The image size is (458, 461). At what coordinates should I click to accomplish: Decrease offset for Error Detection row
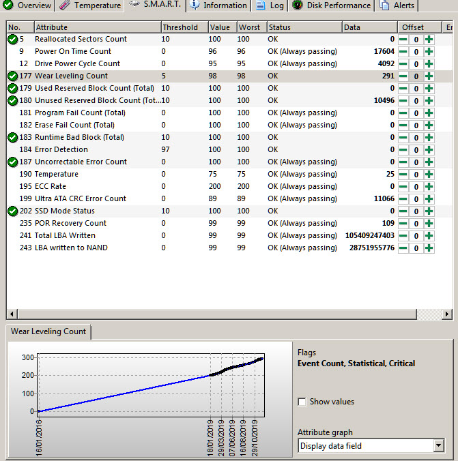pyautogui.click(x=403, y=150)
